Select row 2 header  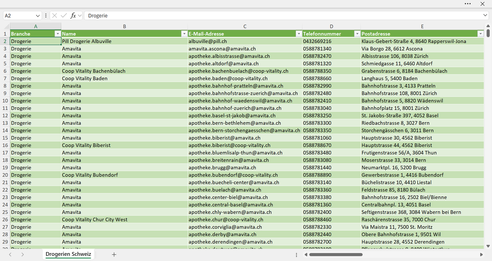click(5, 41)
